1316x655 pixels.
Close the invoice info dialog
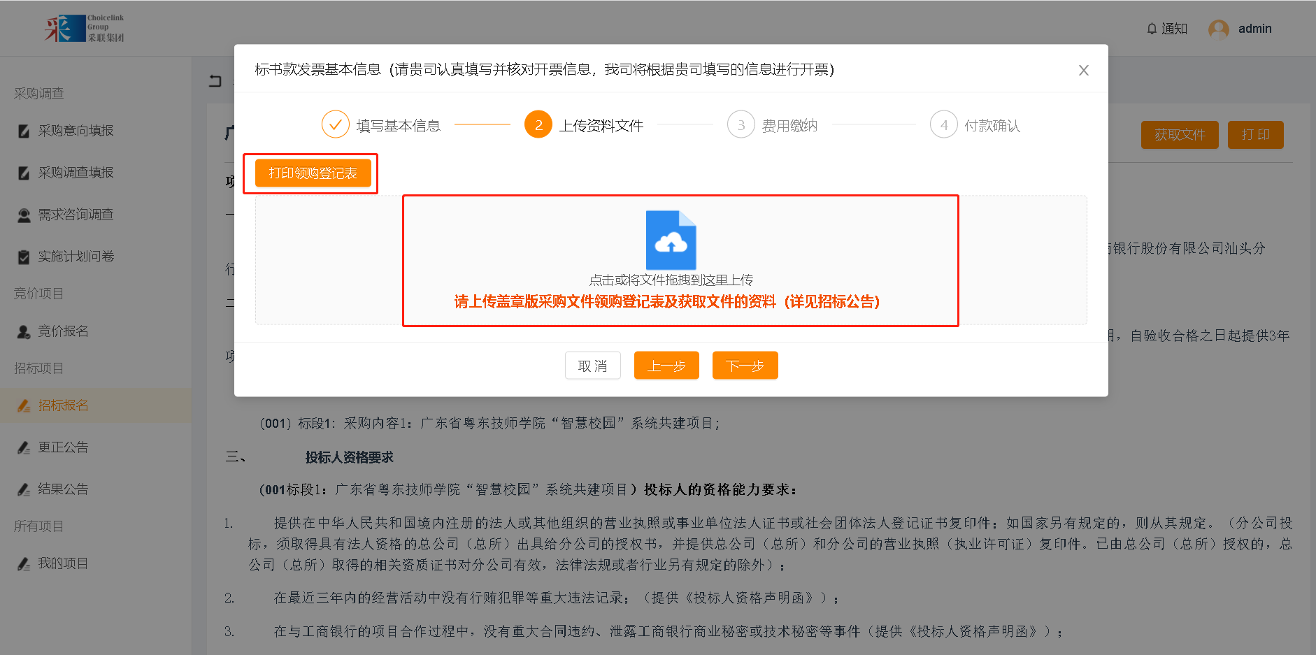pyautogui.click(x=1083, y=70)
